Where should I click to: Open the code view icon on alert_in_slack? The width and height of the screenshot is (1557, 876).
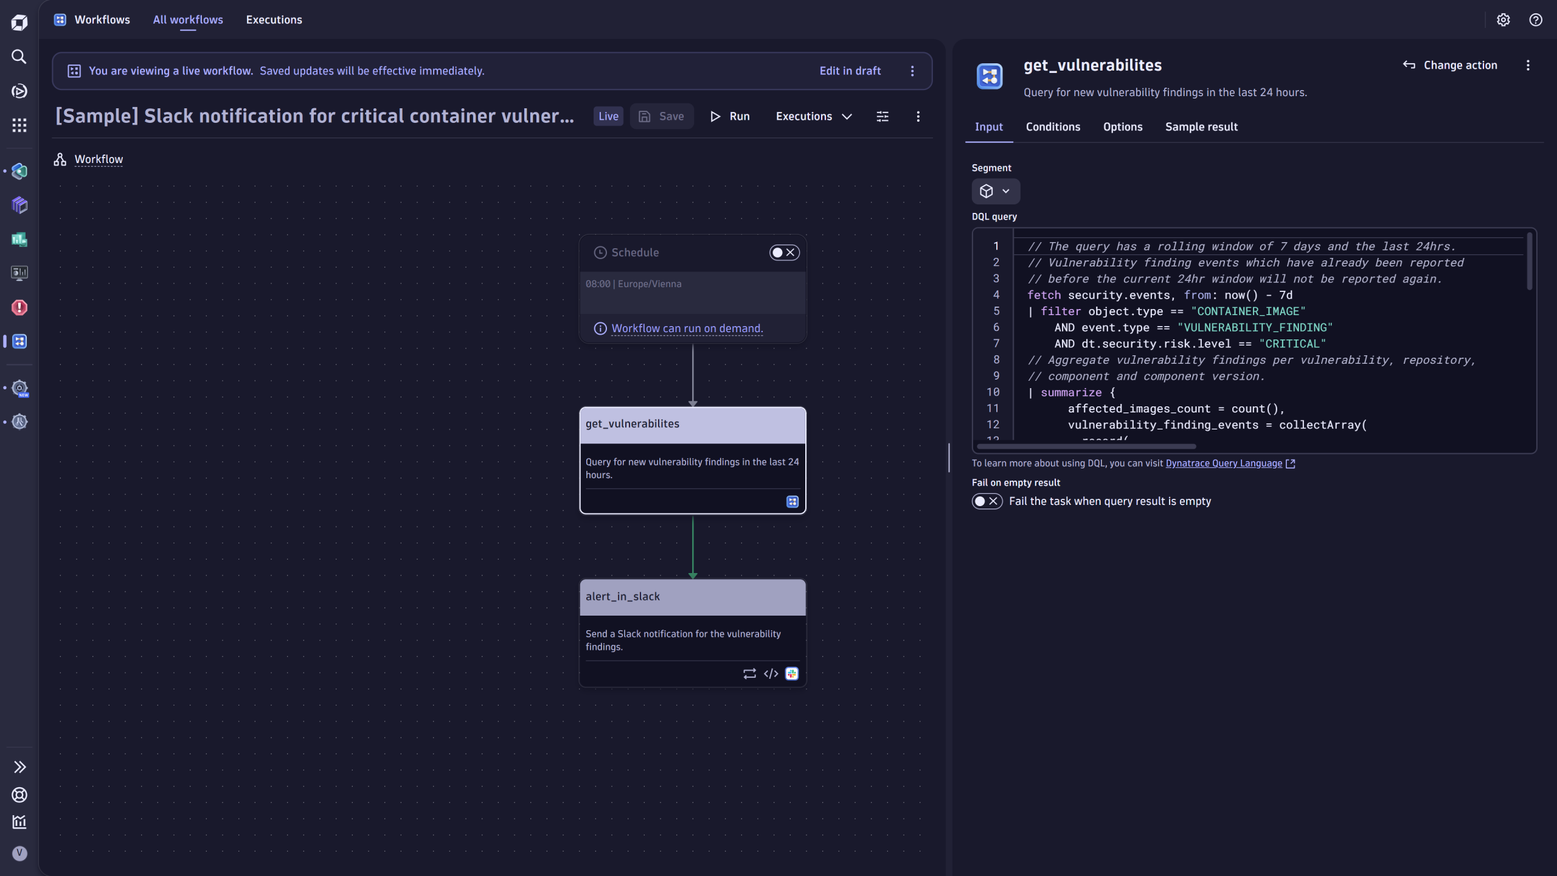(x=771, y=673)
